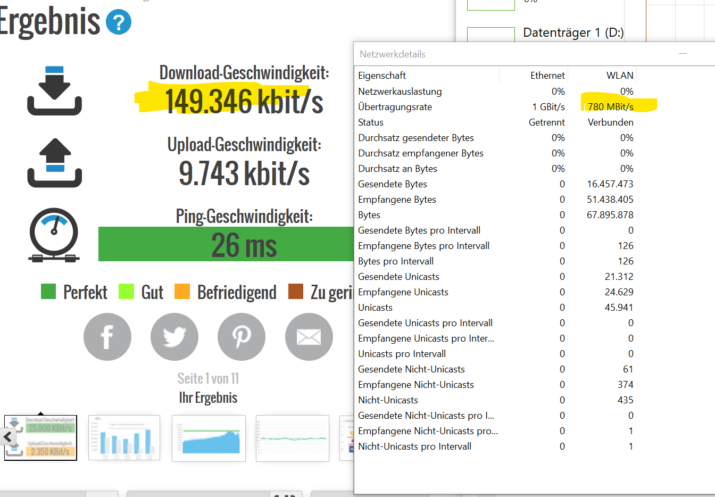
Task: Select the green Perfekt legend swatch
Action: pos(48,292)
